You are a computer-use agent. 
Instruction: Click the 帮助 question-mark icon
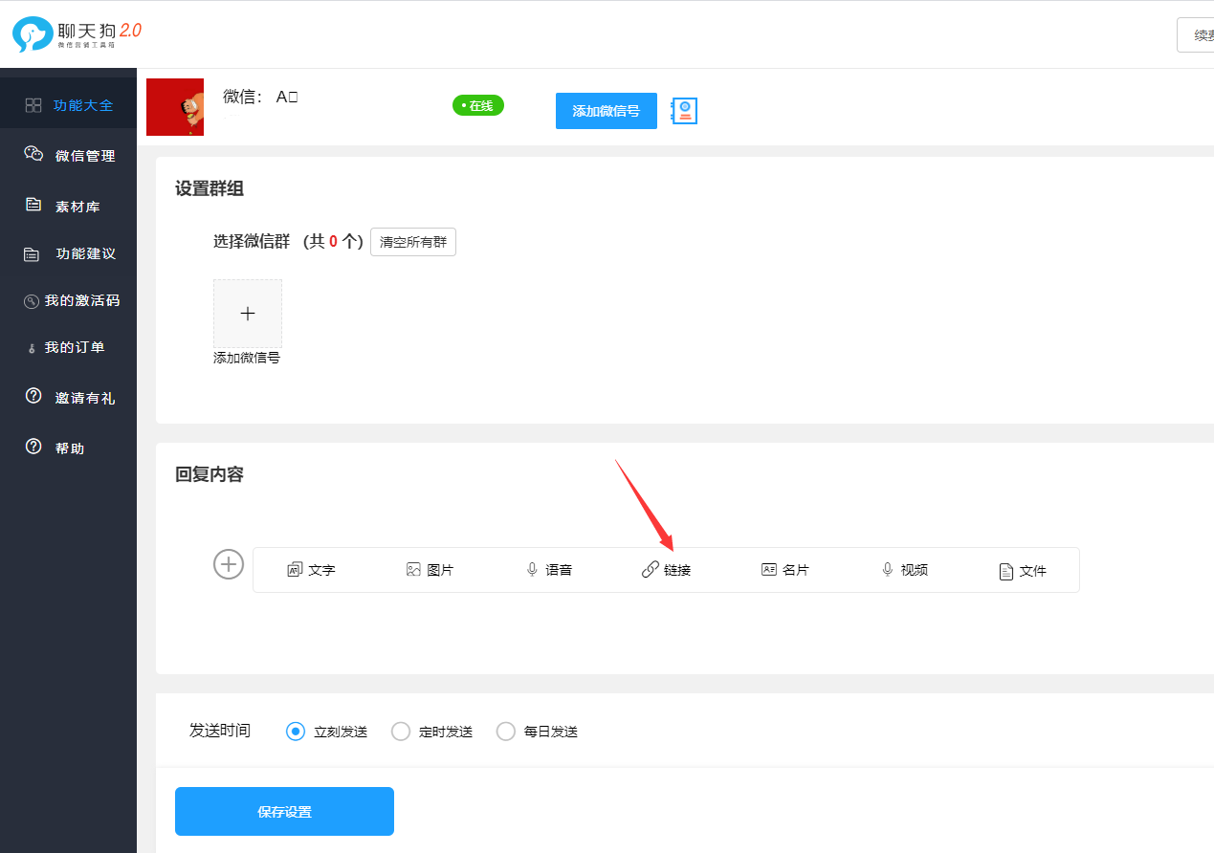point(33,447)
